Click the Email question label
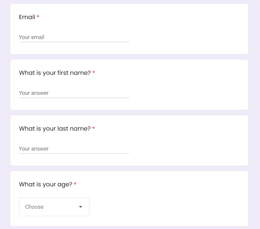260x229 pixels. point(27,17)
